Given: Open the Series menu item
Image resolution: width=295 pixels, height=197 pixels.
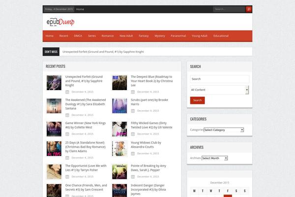Looking at the screenshot, I should (x=92, y=36).
